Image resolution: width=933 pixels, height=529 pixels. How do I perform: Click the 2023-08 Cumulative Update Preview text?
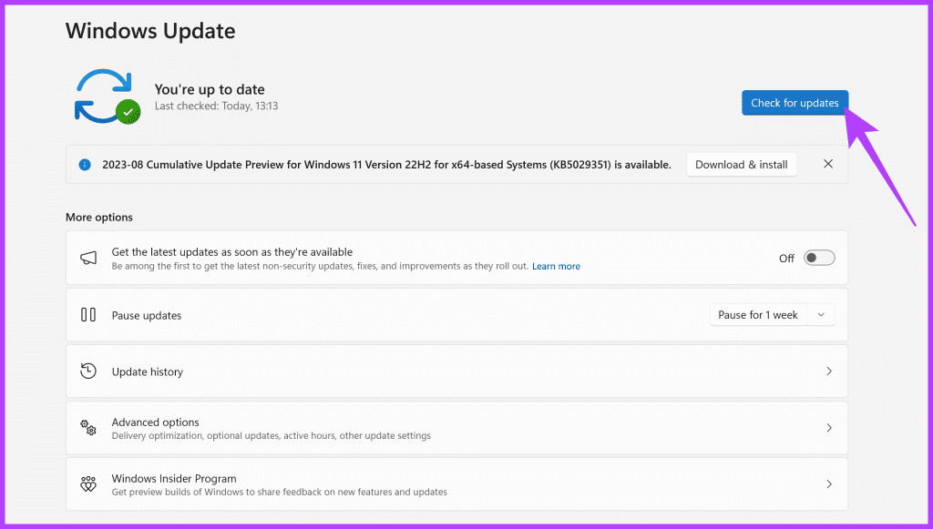coord(386,165)
